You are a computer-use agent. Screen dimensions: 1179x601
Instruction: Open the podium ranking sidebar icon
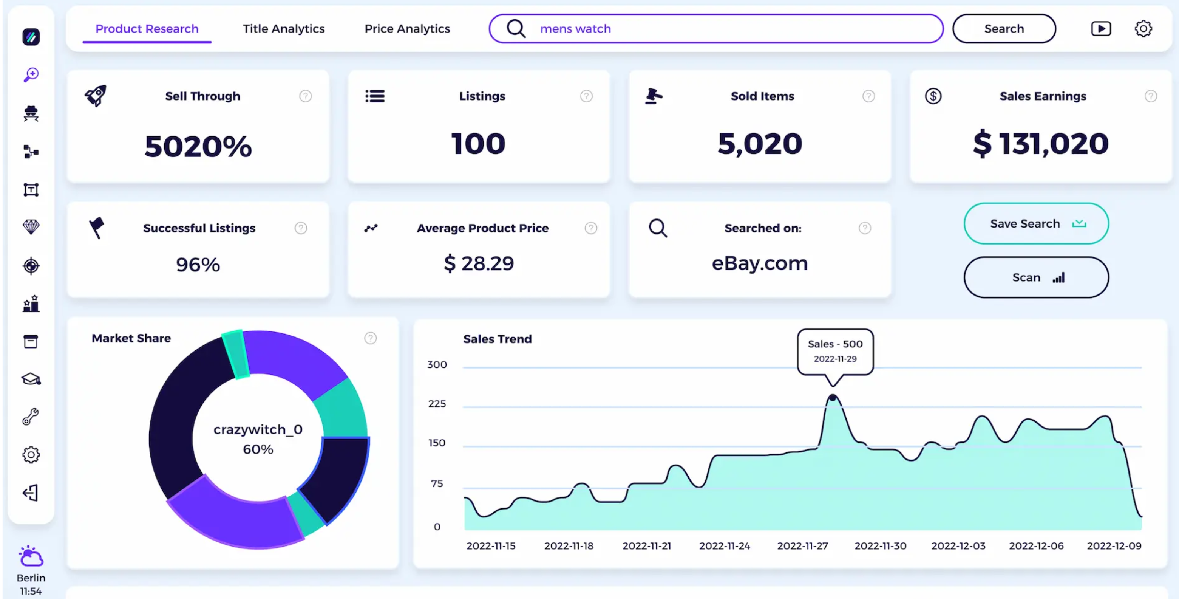coord(31,304)
